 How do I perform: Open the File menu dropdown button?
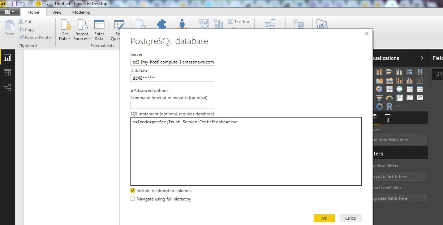(10, 12)
